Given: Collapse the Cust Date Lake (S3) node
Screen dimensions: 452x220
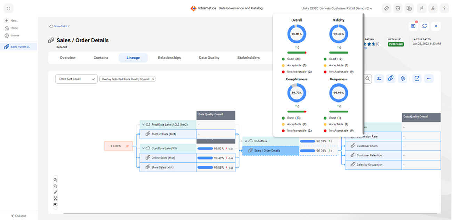Looking at the screenshot, I should [x=143, y=148].
